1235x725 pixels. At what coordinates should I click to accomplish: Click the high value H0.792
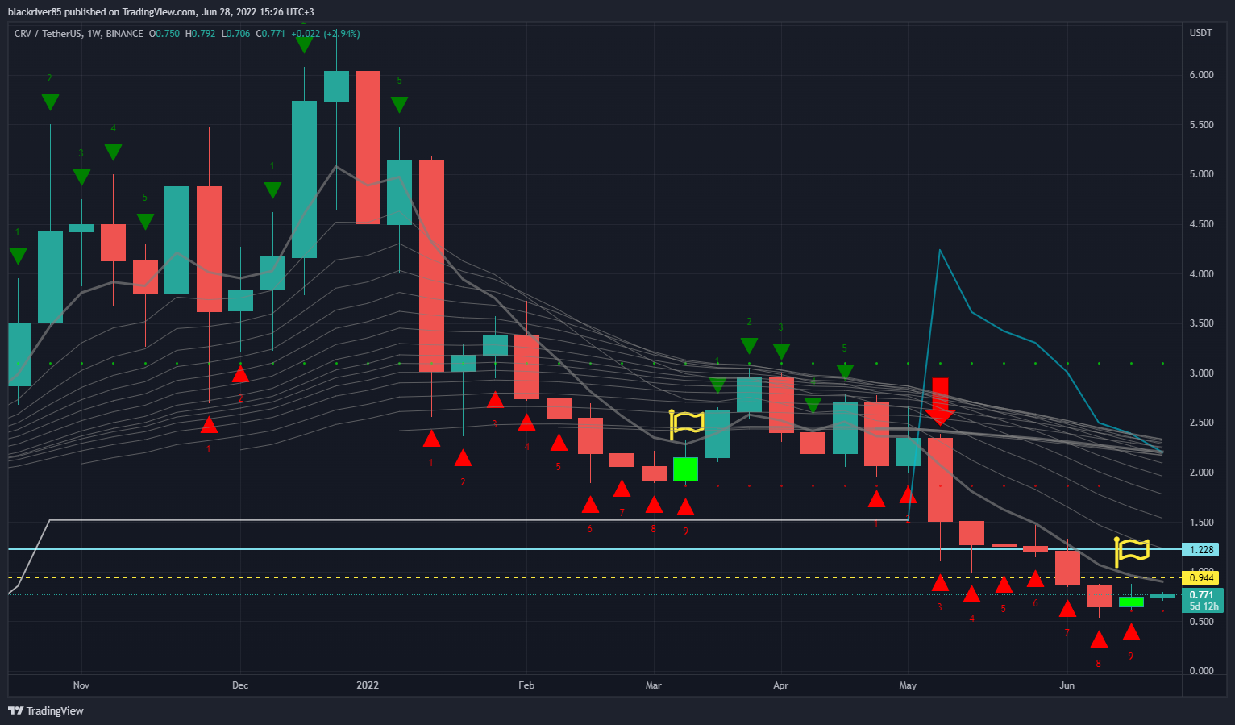[200, 34]
